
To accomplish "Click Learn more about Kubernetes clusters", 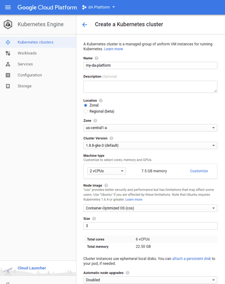I will click(114, 49).
